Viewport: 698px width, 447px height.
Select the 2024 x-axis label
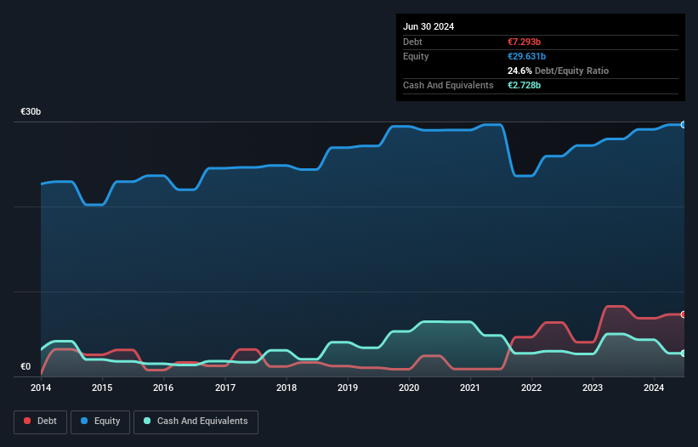click(654, 388)
